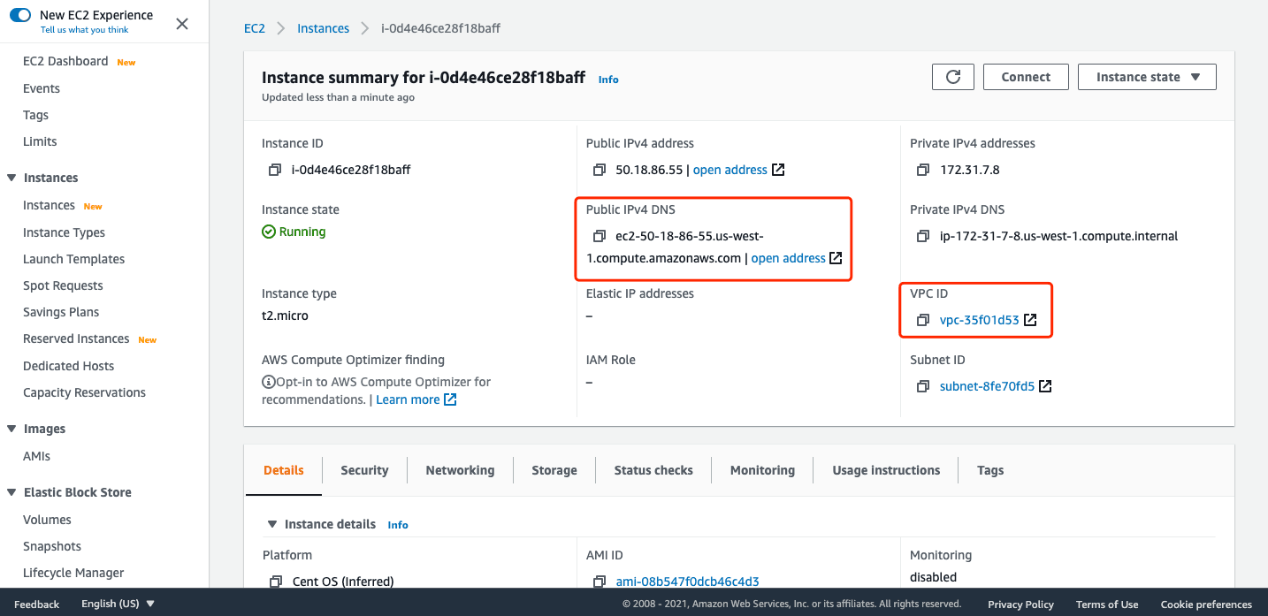Collapse the Instances sidebar section
The height and width of the screenshot is (616, 1268).
click(11, 178)
